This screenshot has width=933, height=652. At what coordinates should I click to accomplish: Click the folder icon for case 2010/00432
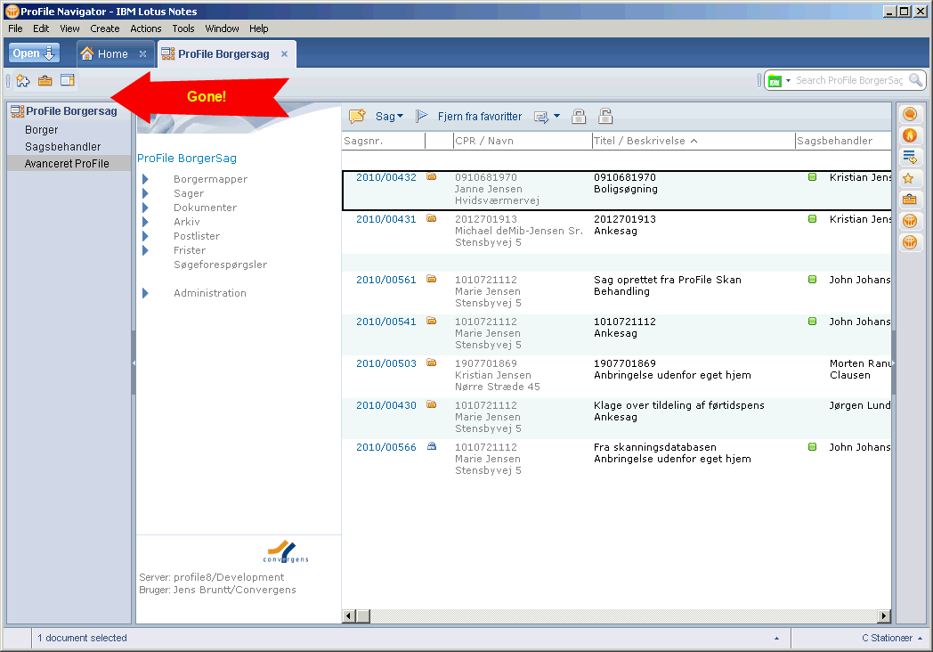[432, 177]
